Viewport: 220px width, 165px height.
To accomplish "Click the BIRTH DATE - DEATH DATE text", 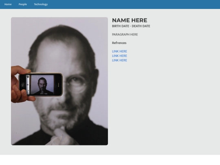I will pyautogui.click(x=131, y=26).
